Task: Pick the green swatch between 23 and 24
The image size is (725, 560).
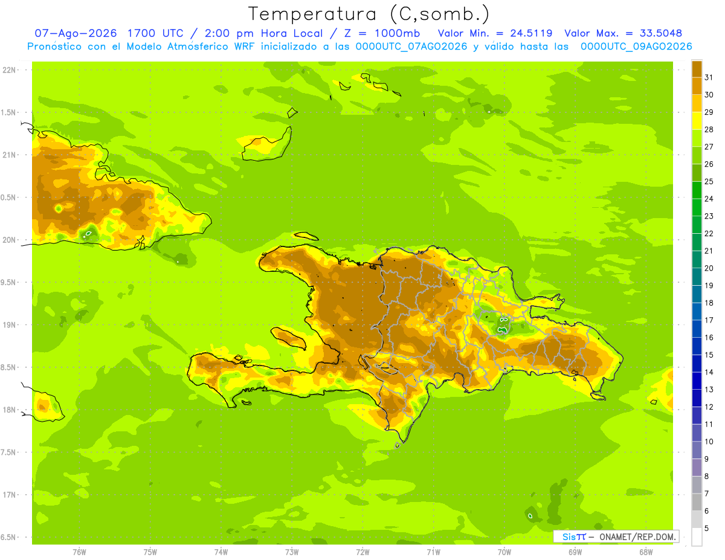Action: [697, 207]
